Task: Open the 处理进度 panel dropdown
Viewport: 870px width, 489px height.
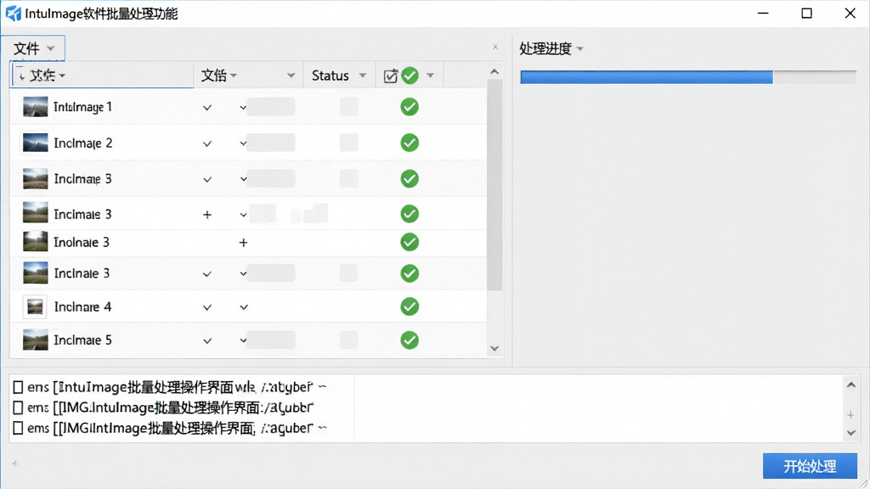Action: click(x=579, y=48)
